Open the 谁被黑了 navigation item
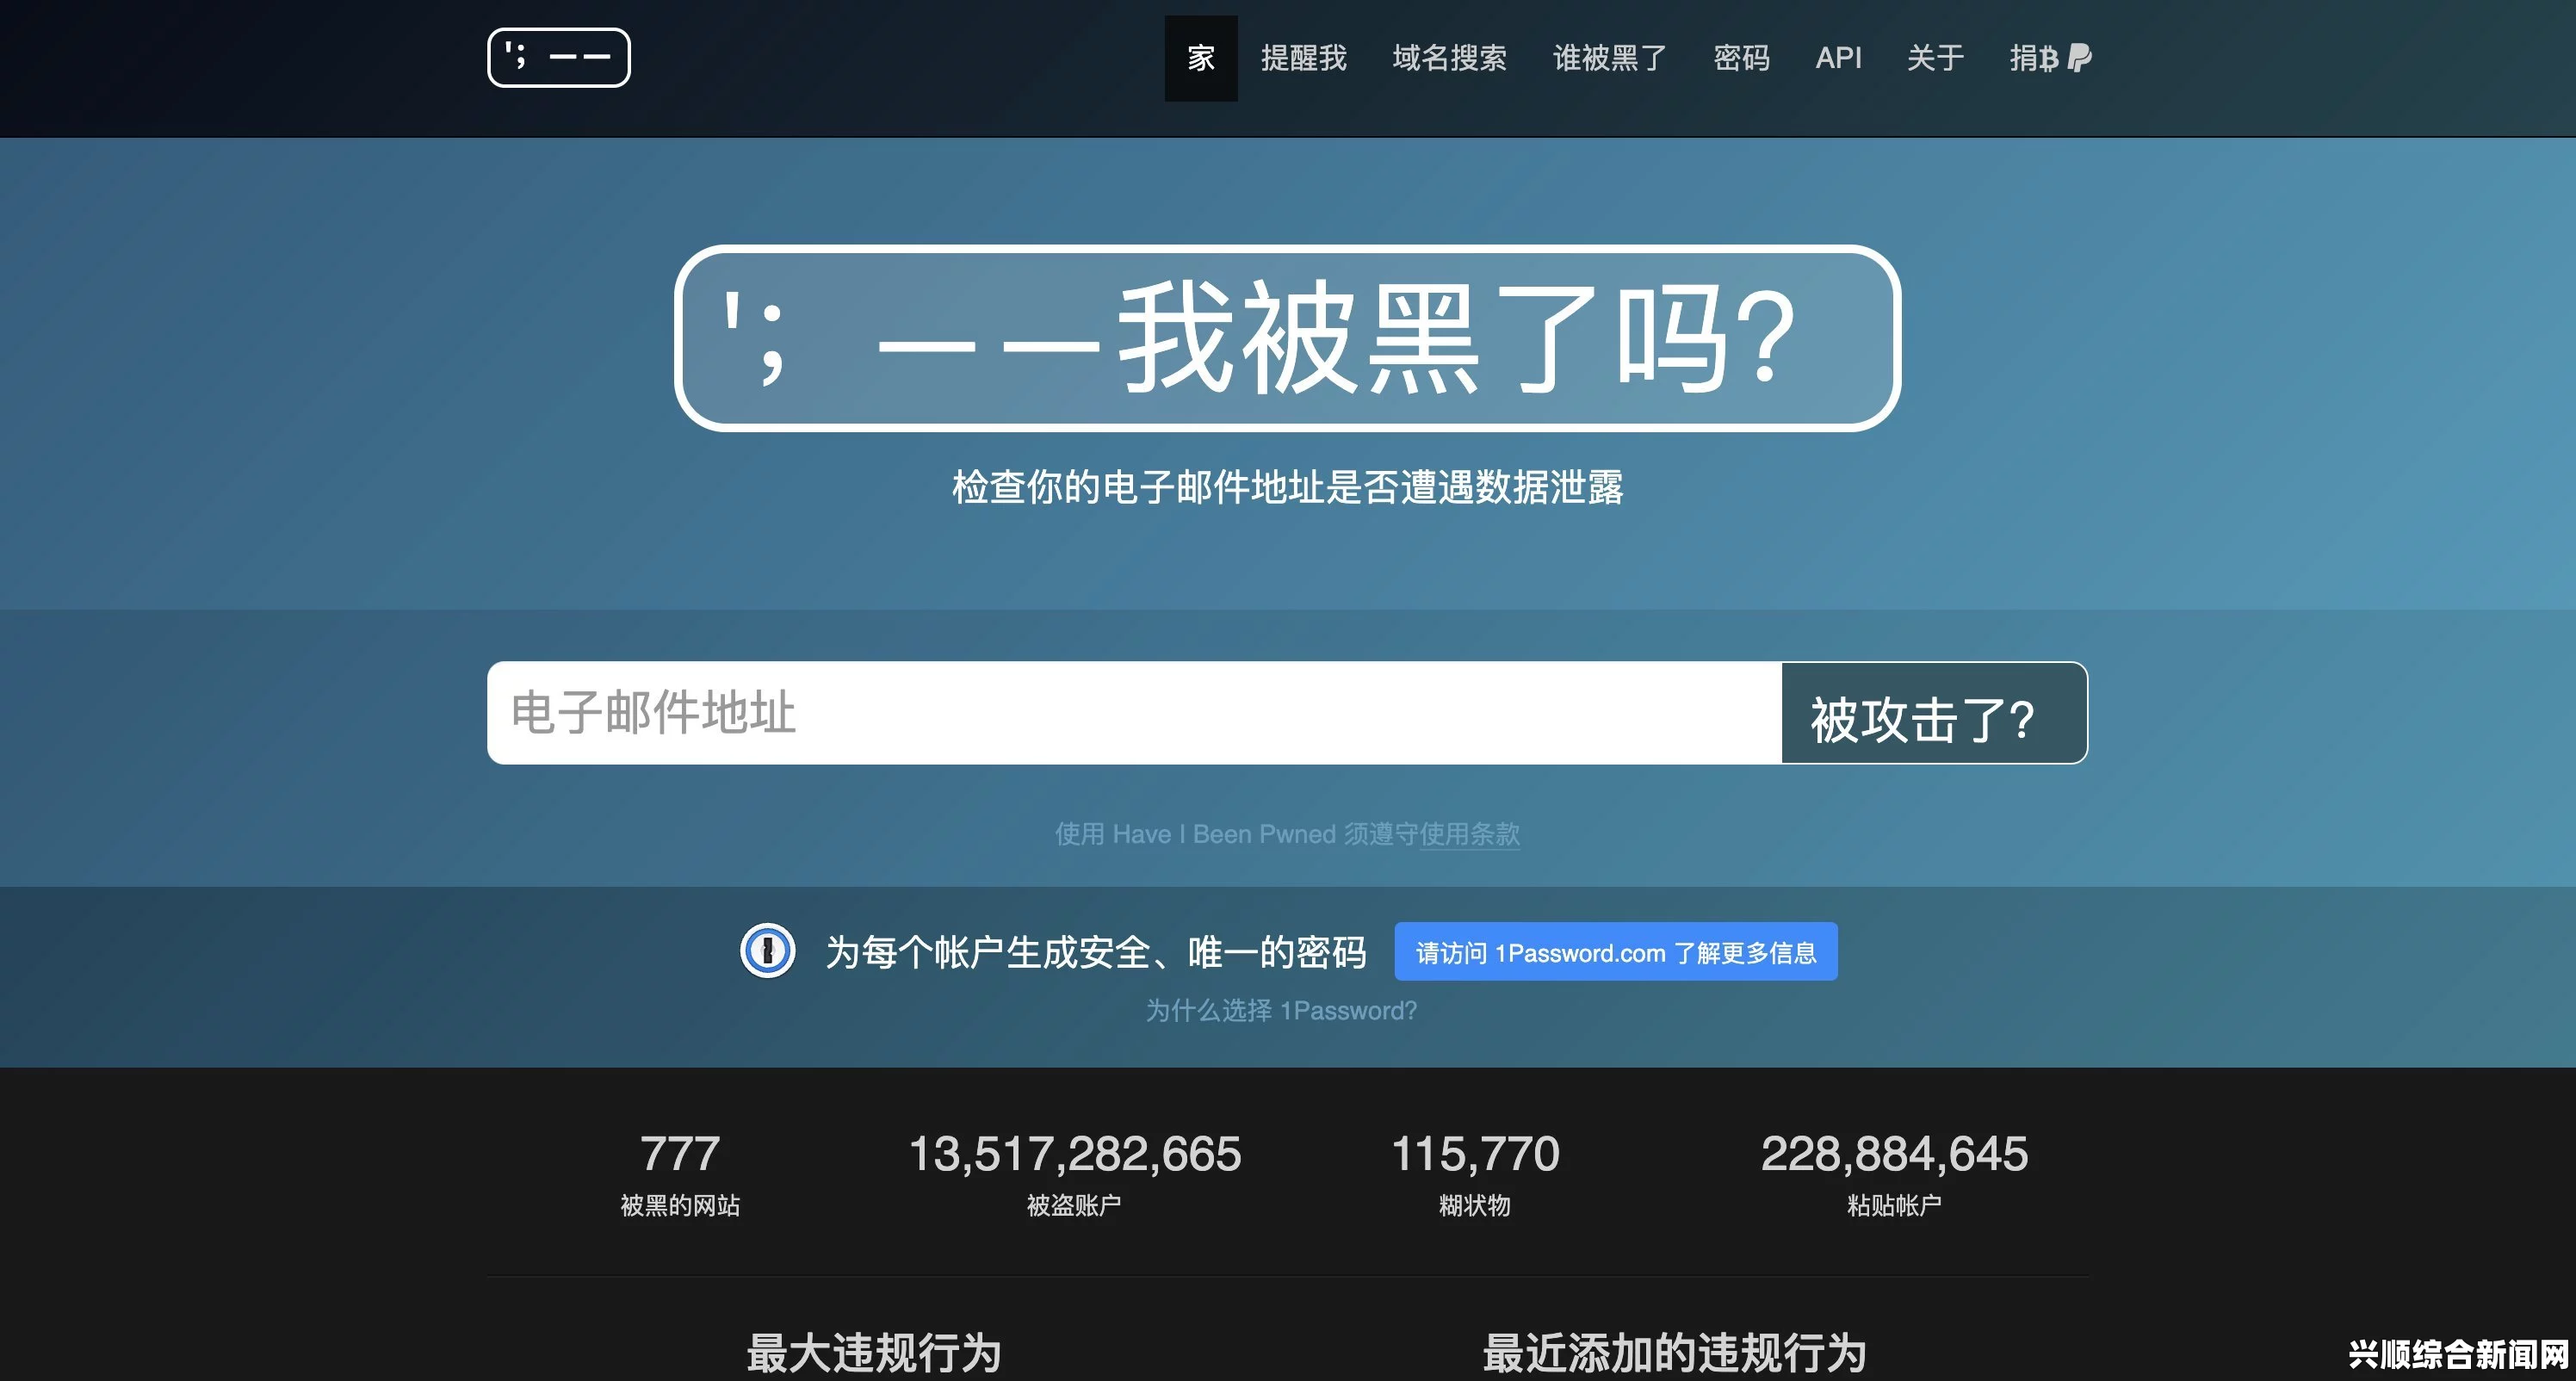Image resolution: width=2576 pixels, height=1381 pixels. (x=1609, y=58)
